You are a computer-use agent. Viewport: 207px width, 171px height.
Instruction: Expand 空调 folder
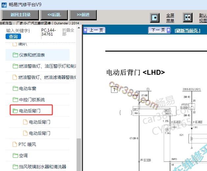point(38,156)
